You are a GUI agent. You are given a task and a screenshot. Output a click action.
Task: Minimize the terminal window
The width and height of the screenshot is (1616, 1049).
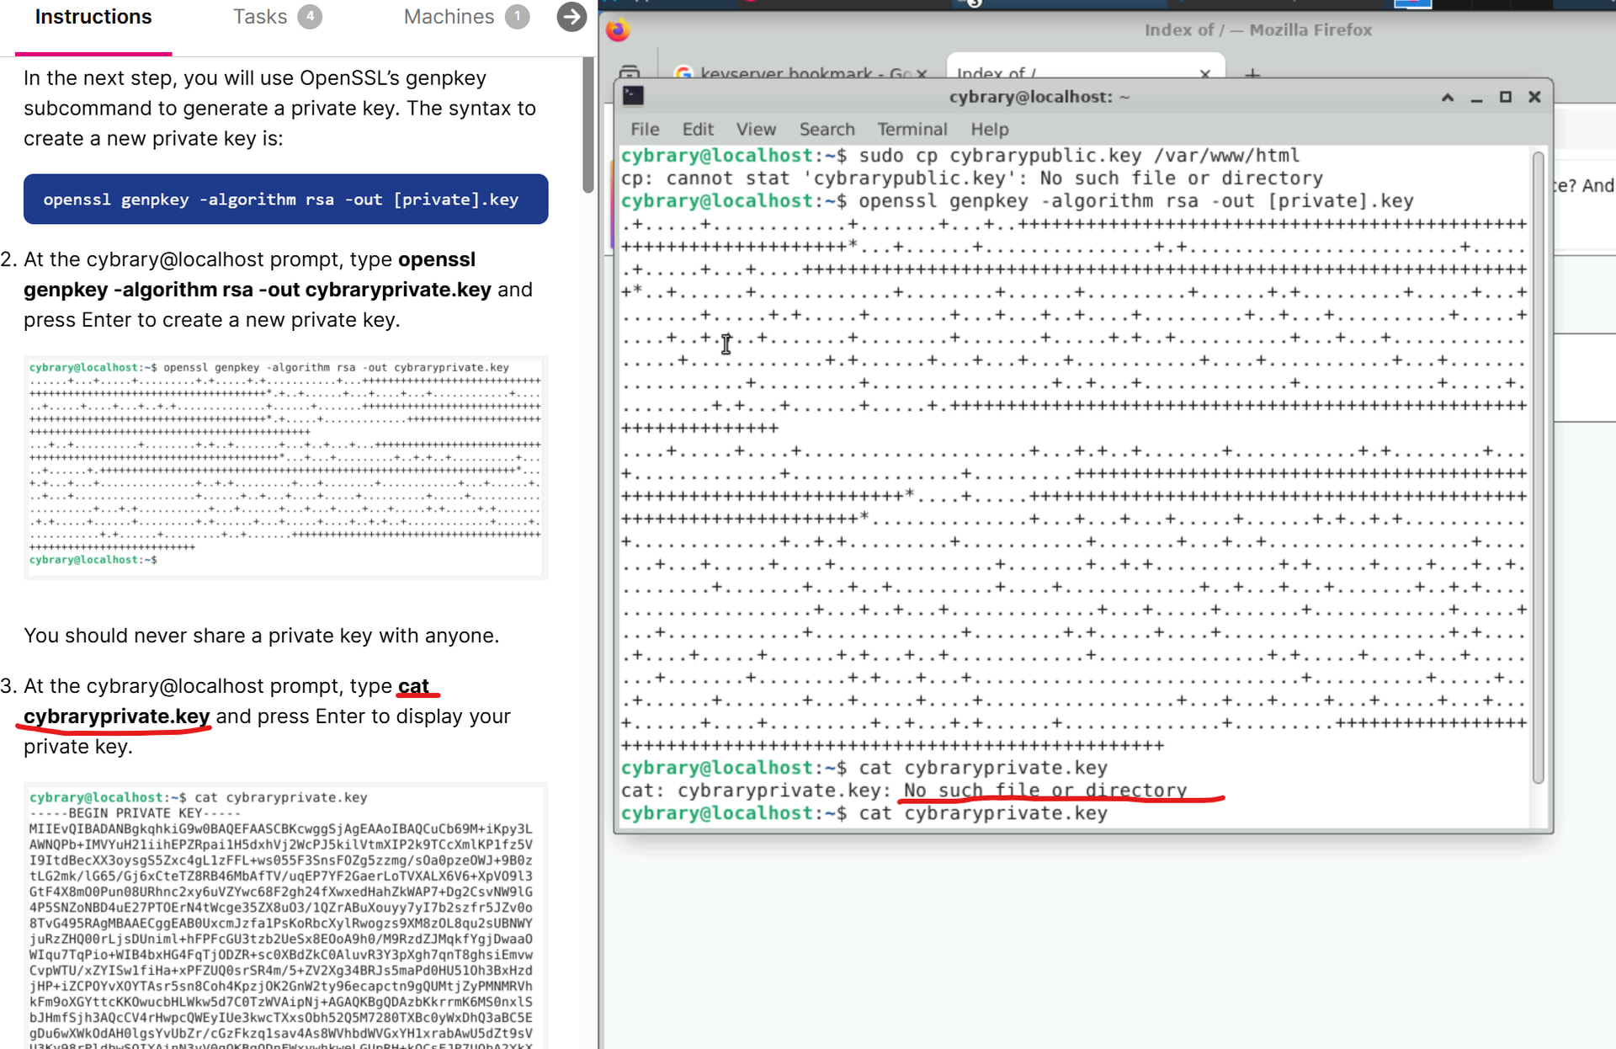pos(1476,98)
